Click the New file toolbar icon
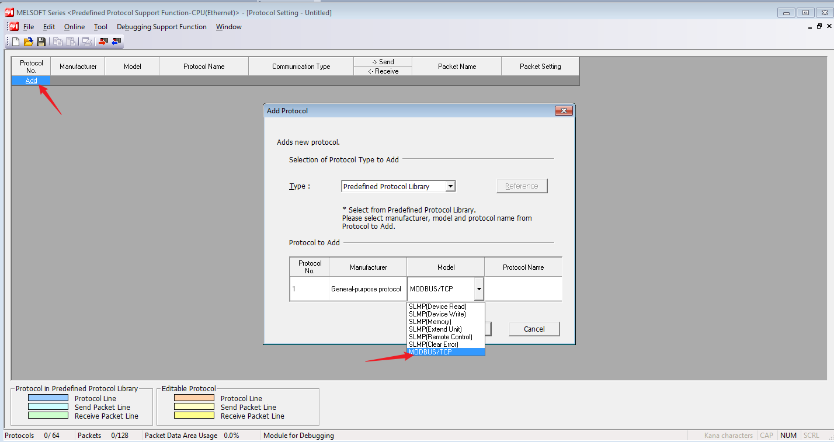 pyautogui.click(x=16, y=41)
